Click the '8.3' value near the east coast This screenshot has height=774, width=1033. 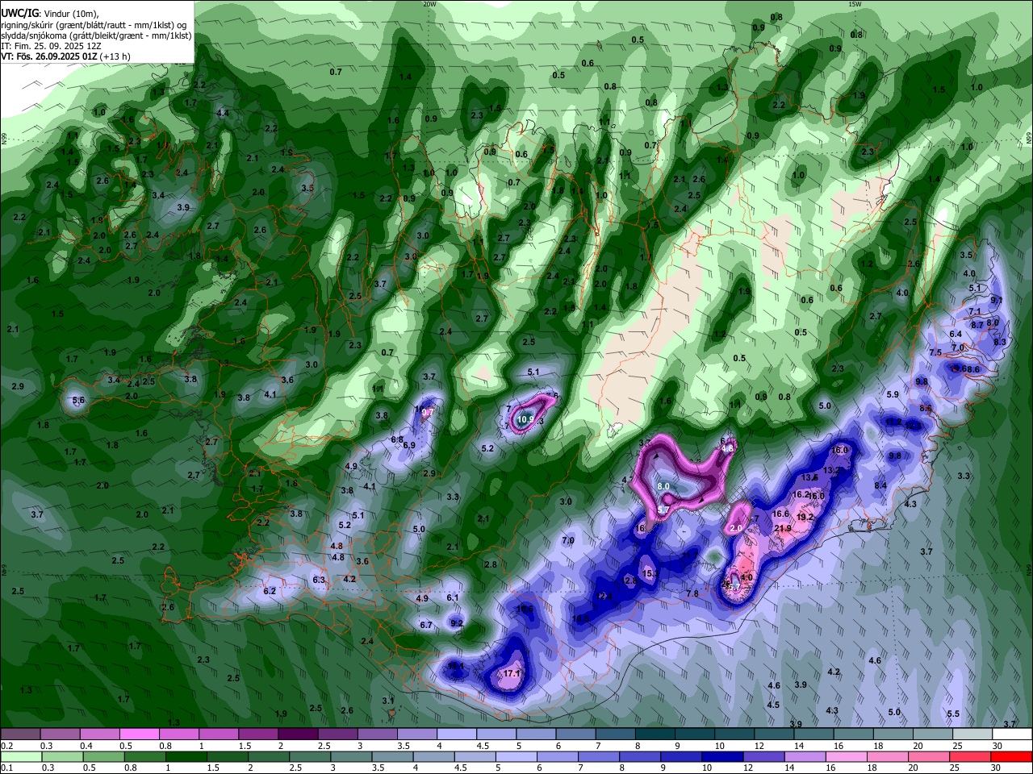coord(1001,342)
